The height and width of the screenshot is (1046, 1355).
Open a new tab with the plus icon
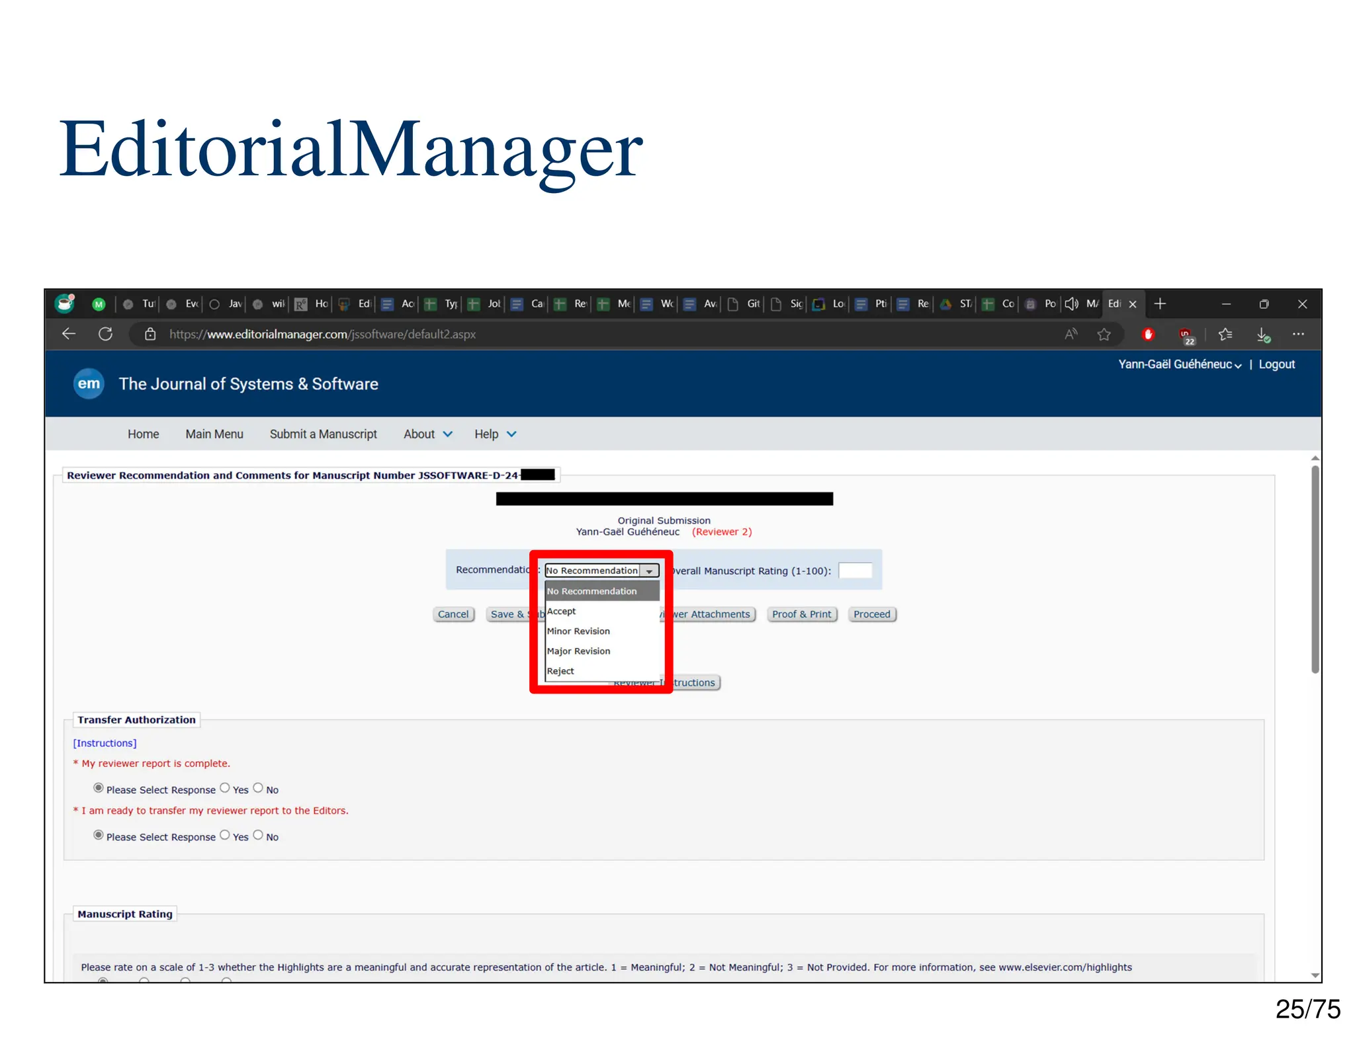click(x=1160, y=303)
